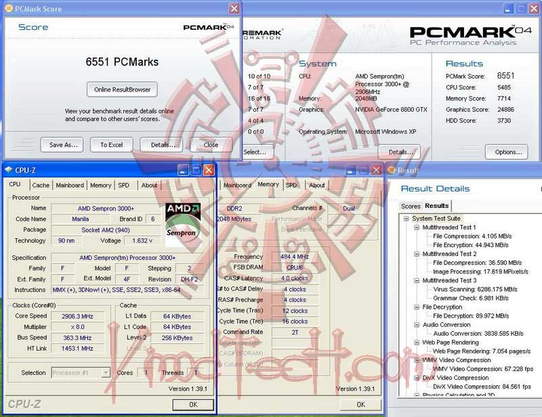This screenshot has width=542, height=417.
Task: Close the PCMark04 main window
Action: coord(534,8)
